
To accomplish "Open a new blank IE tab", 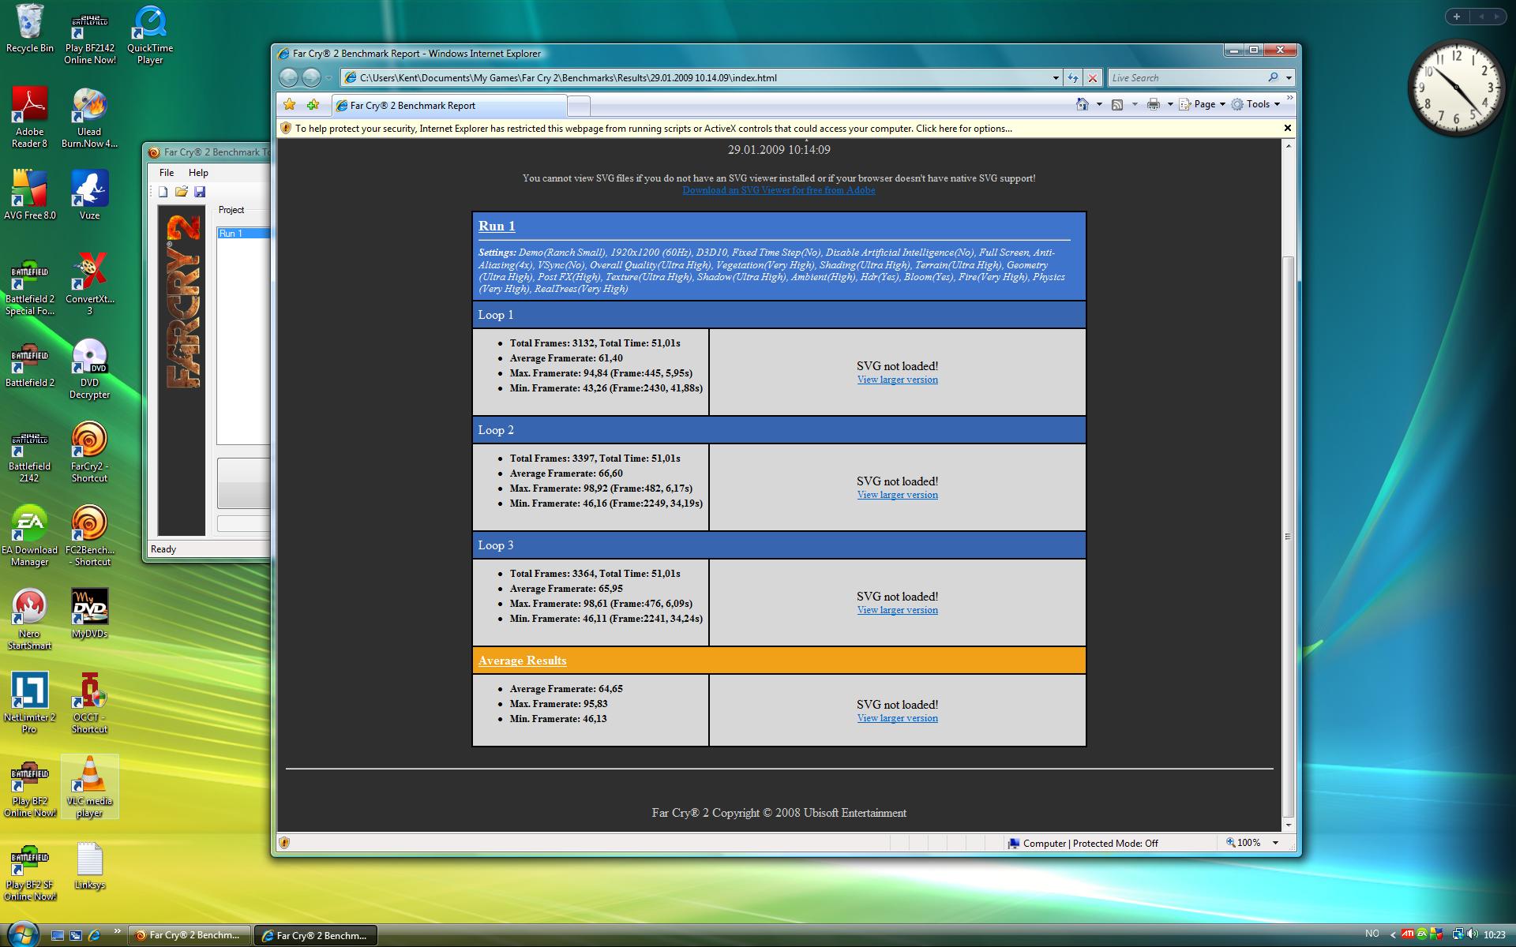I will [x=579, y=105].
